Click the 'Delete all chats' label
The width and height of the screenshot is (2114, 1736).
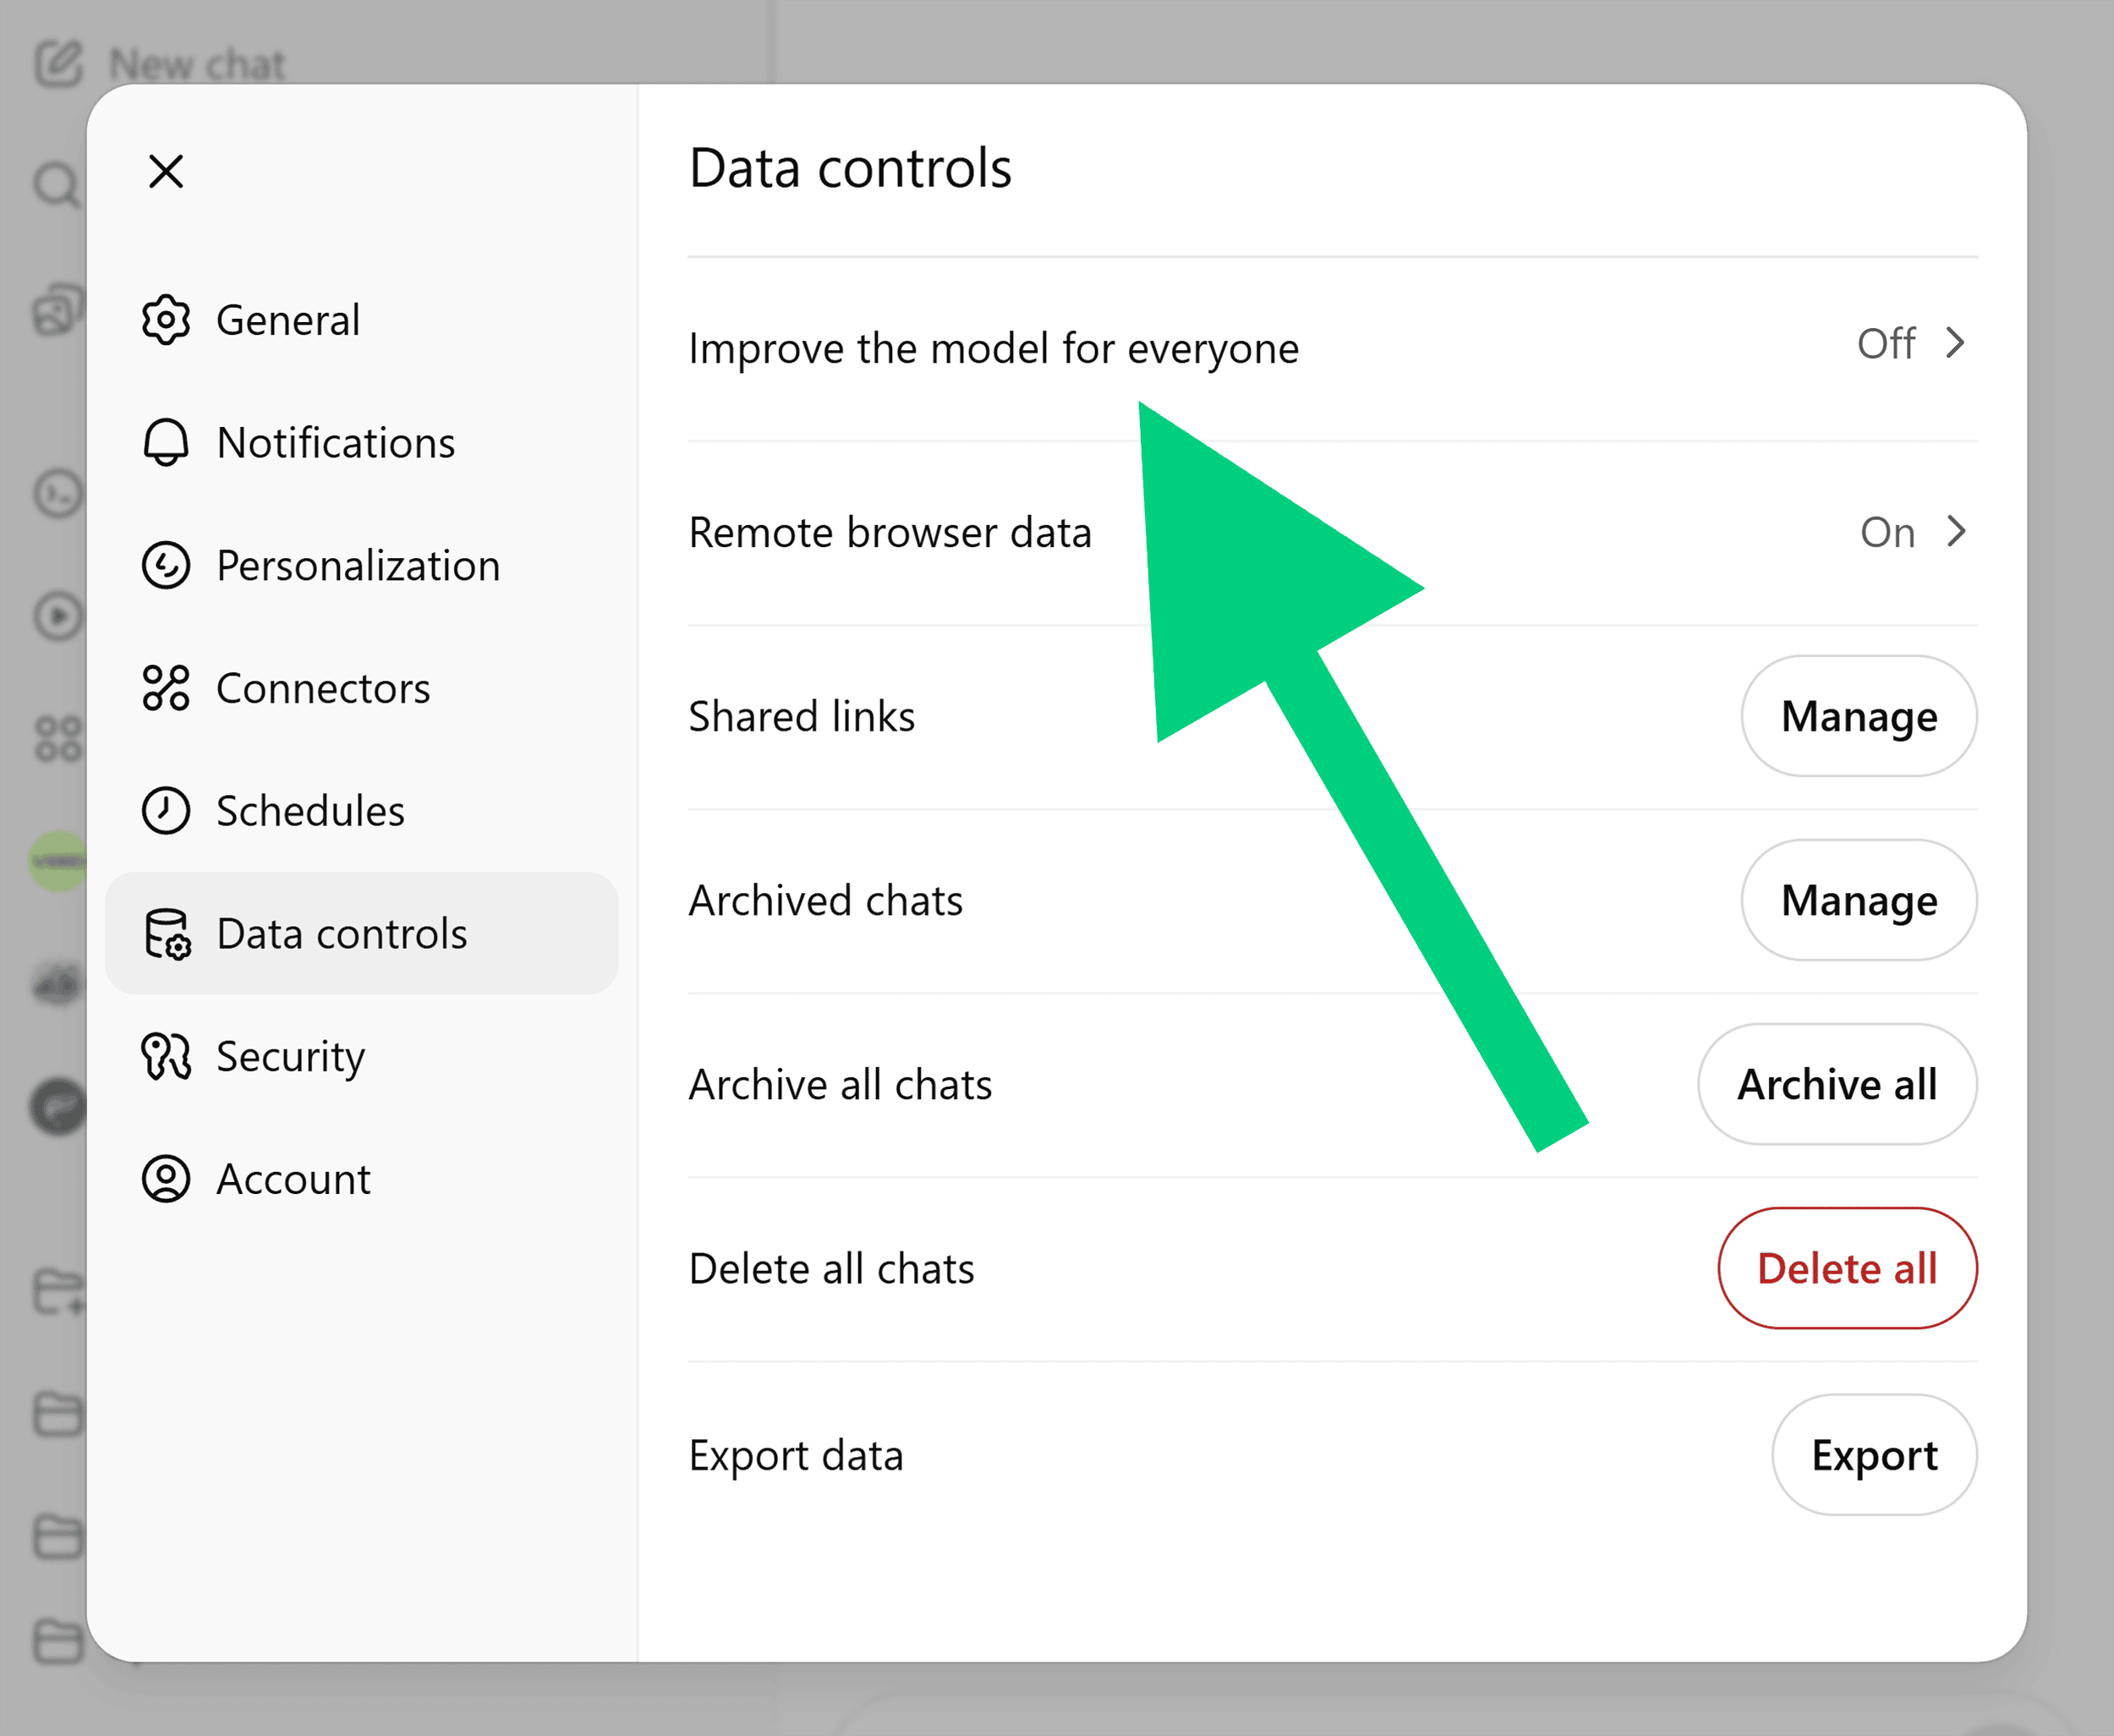(831, 1268)
